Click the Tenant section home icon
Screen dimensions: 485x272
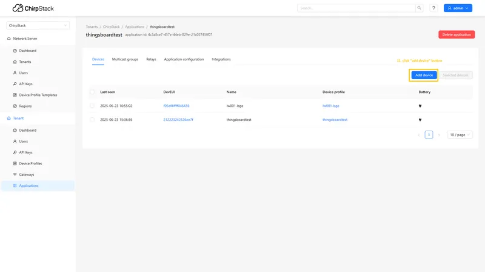coord(8,118)
